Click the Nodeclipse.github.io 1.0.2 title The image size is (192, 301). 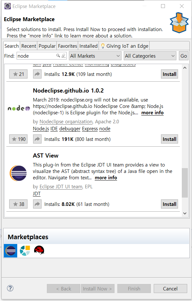click(68, 91)
